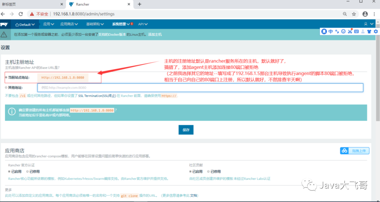Open the Chrome profile avatar
This screenshot has height=202, width=380.
(x=365, y=14)
